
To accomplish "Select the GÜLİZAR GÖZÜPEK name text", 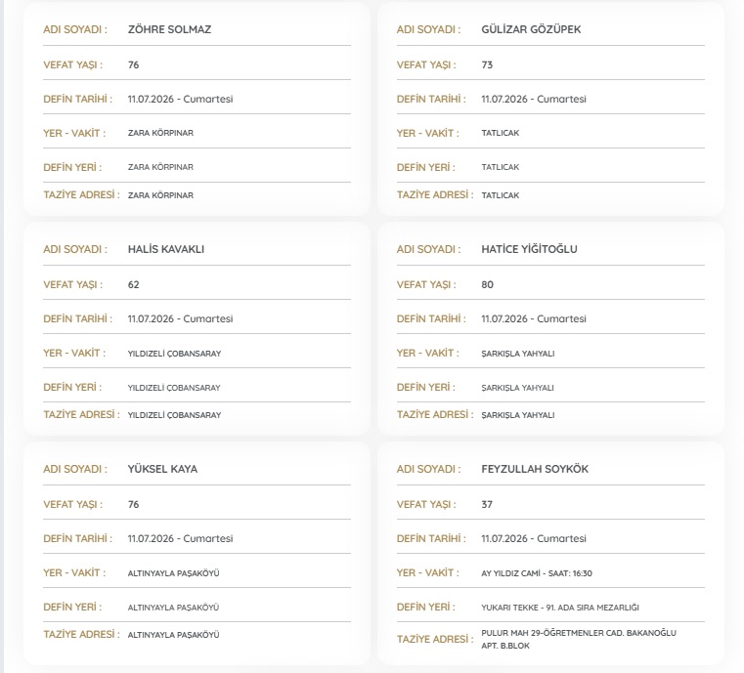I will 531,29.
